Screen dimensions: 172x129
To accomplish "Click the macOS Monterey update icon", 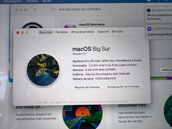I will [70, 25].
